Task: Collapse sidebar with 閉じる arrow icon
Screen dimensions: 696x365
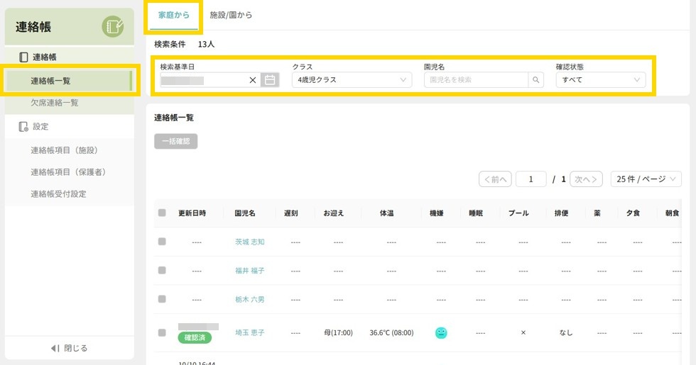Action: (55, 348)
